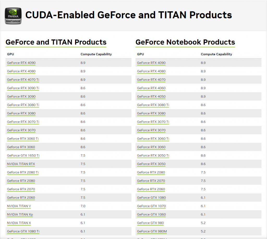Click the 5.2 value for GTX 980M
Image resolution: width=267 pixels, height=239 pixels.
pos(203,231)
